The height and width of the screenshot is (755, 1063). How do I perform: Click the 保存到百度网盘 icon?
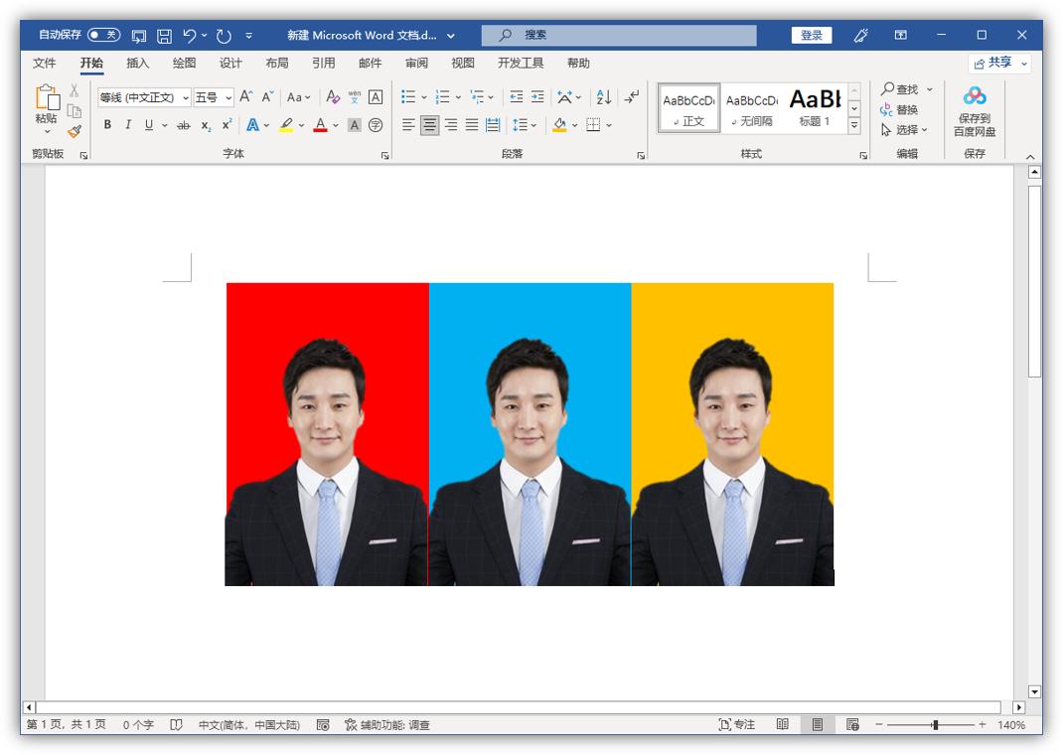coord(975,107)
